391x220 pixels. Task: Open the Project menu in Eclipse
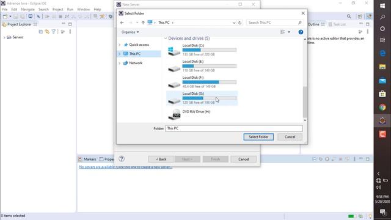[57, 9]
